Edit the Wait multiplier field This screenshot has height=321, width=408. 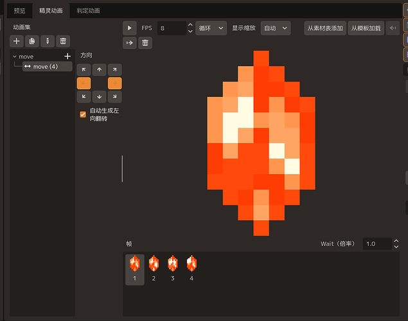coord(377,244)
